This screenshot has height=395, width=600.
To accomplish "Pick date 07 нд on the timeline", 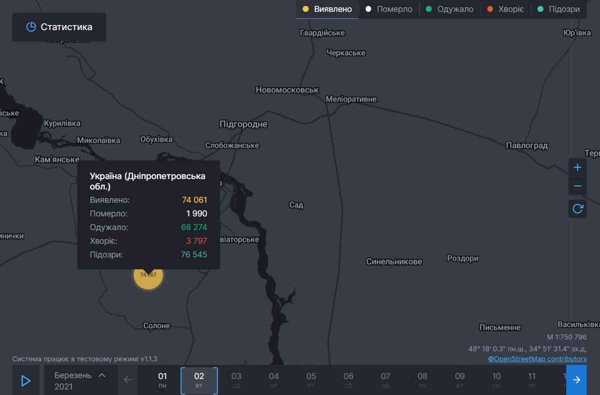I will [385, 380].
